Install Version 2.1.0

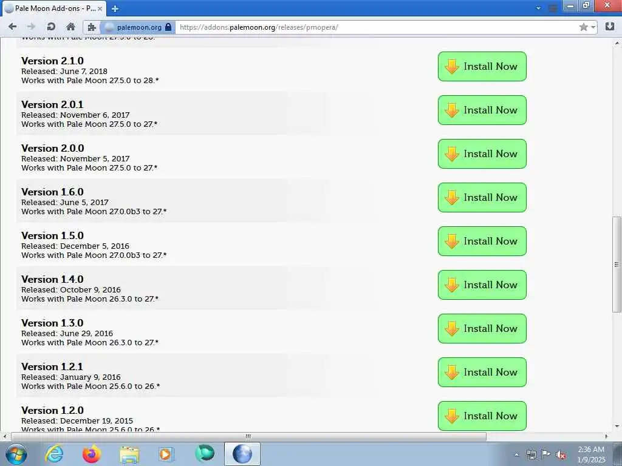(482, 67)
